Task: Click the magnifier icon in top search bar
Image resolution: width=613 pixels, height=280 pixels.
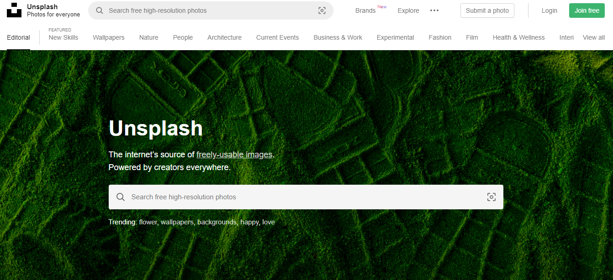Action: (x=99, y=10)
